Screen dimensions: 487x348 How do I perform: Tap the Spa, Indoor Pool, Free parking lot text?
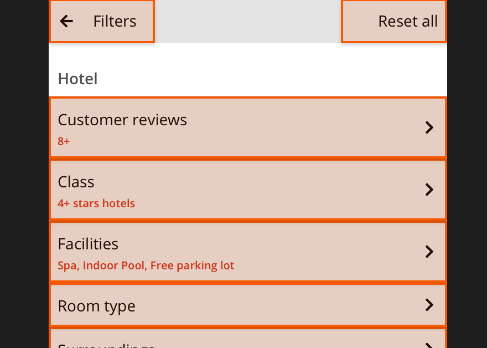[145, 265]
